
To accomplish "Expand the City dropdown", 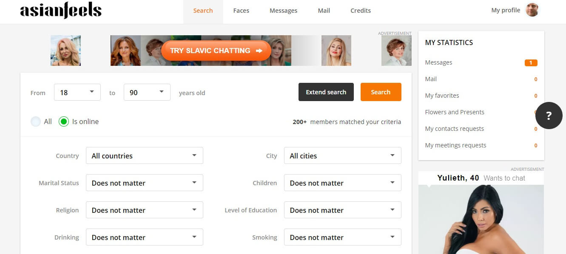I will [x=343, y=155].
